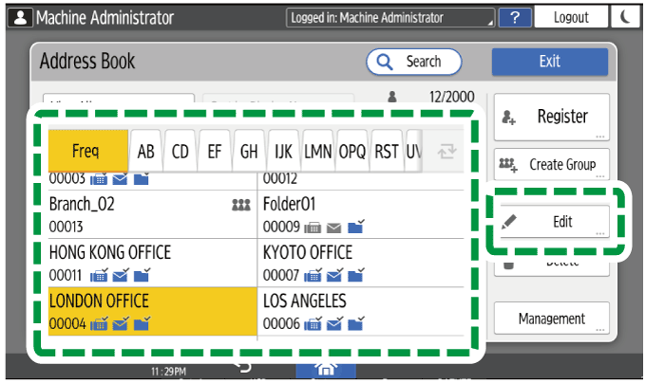The image size is (646, 383).
Task: Select the Branch_02 group entry
Action: coord(152,214)
